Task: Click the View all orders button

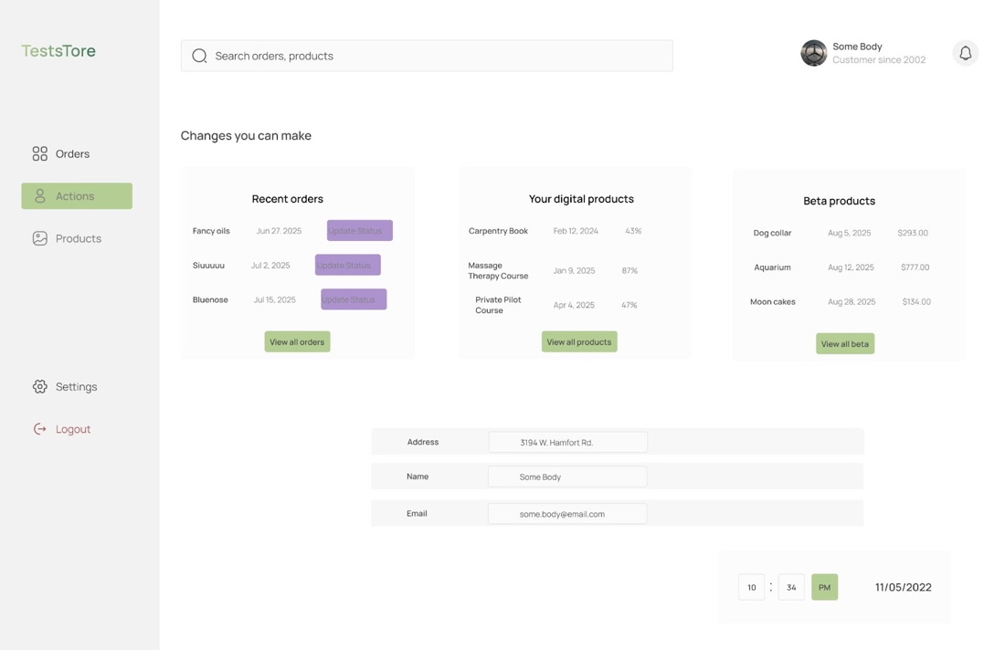Action: (x=297, y=341)
